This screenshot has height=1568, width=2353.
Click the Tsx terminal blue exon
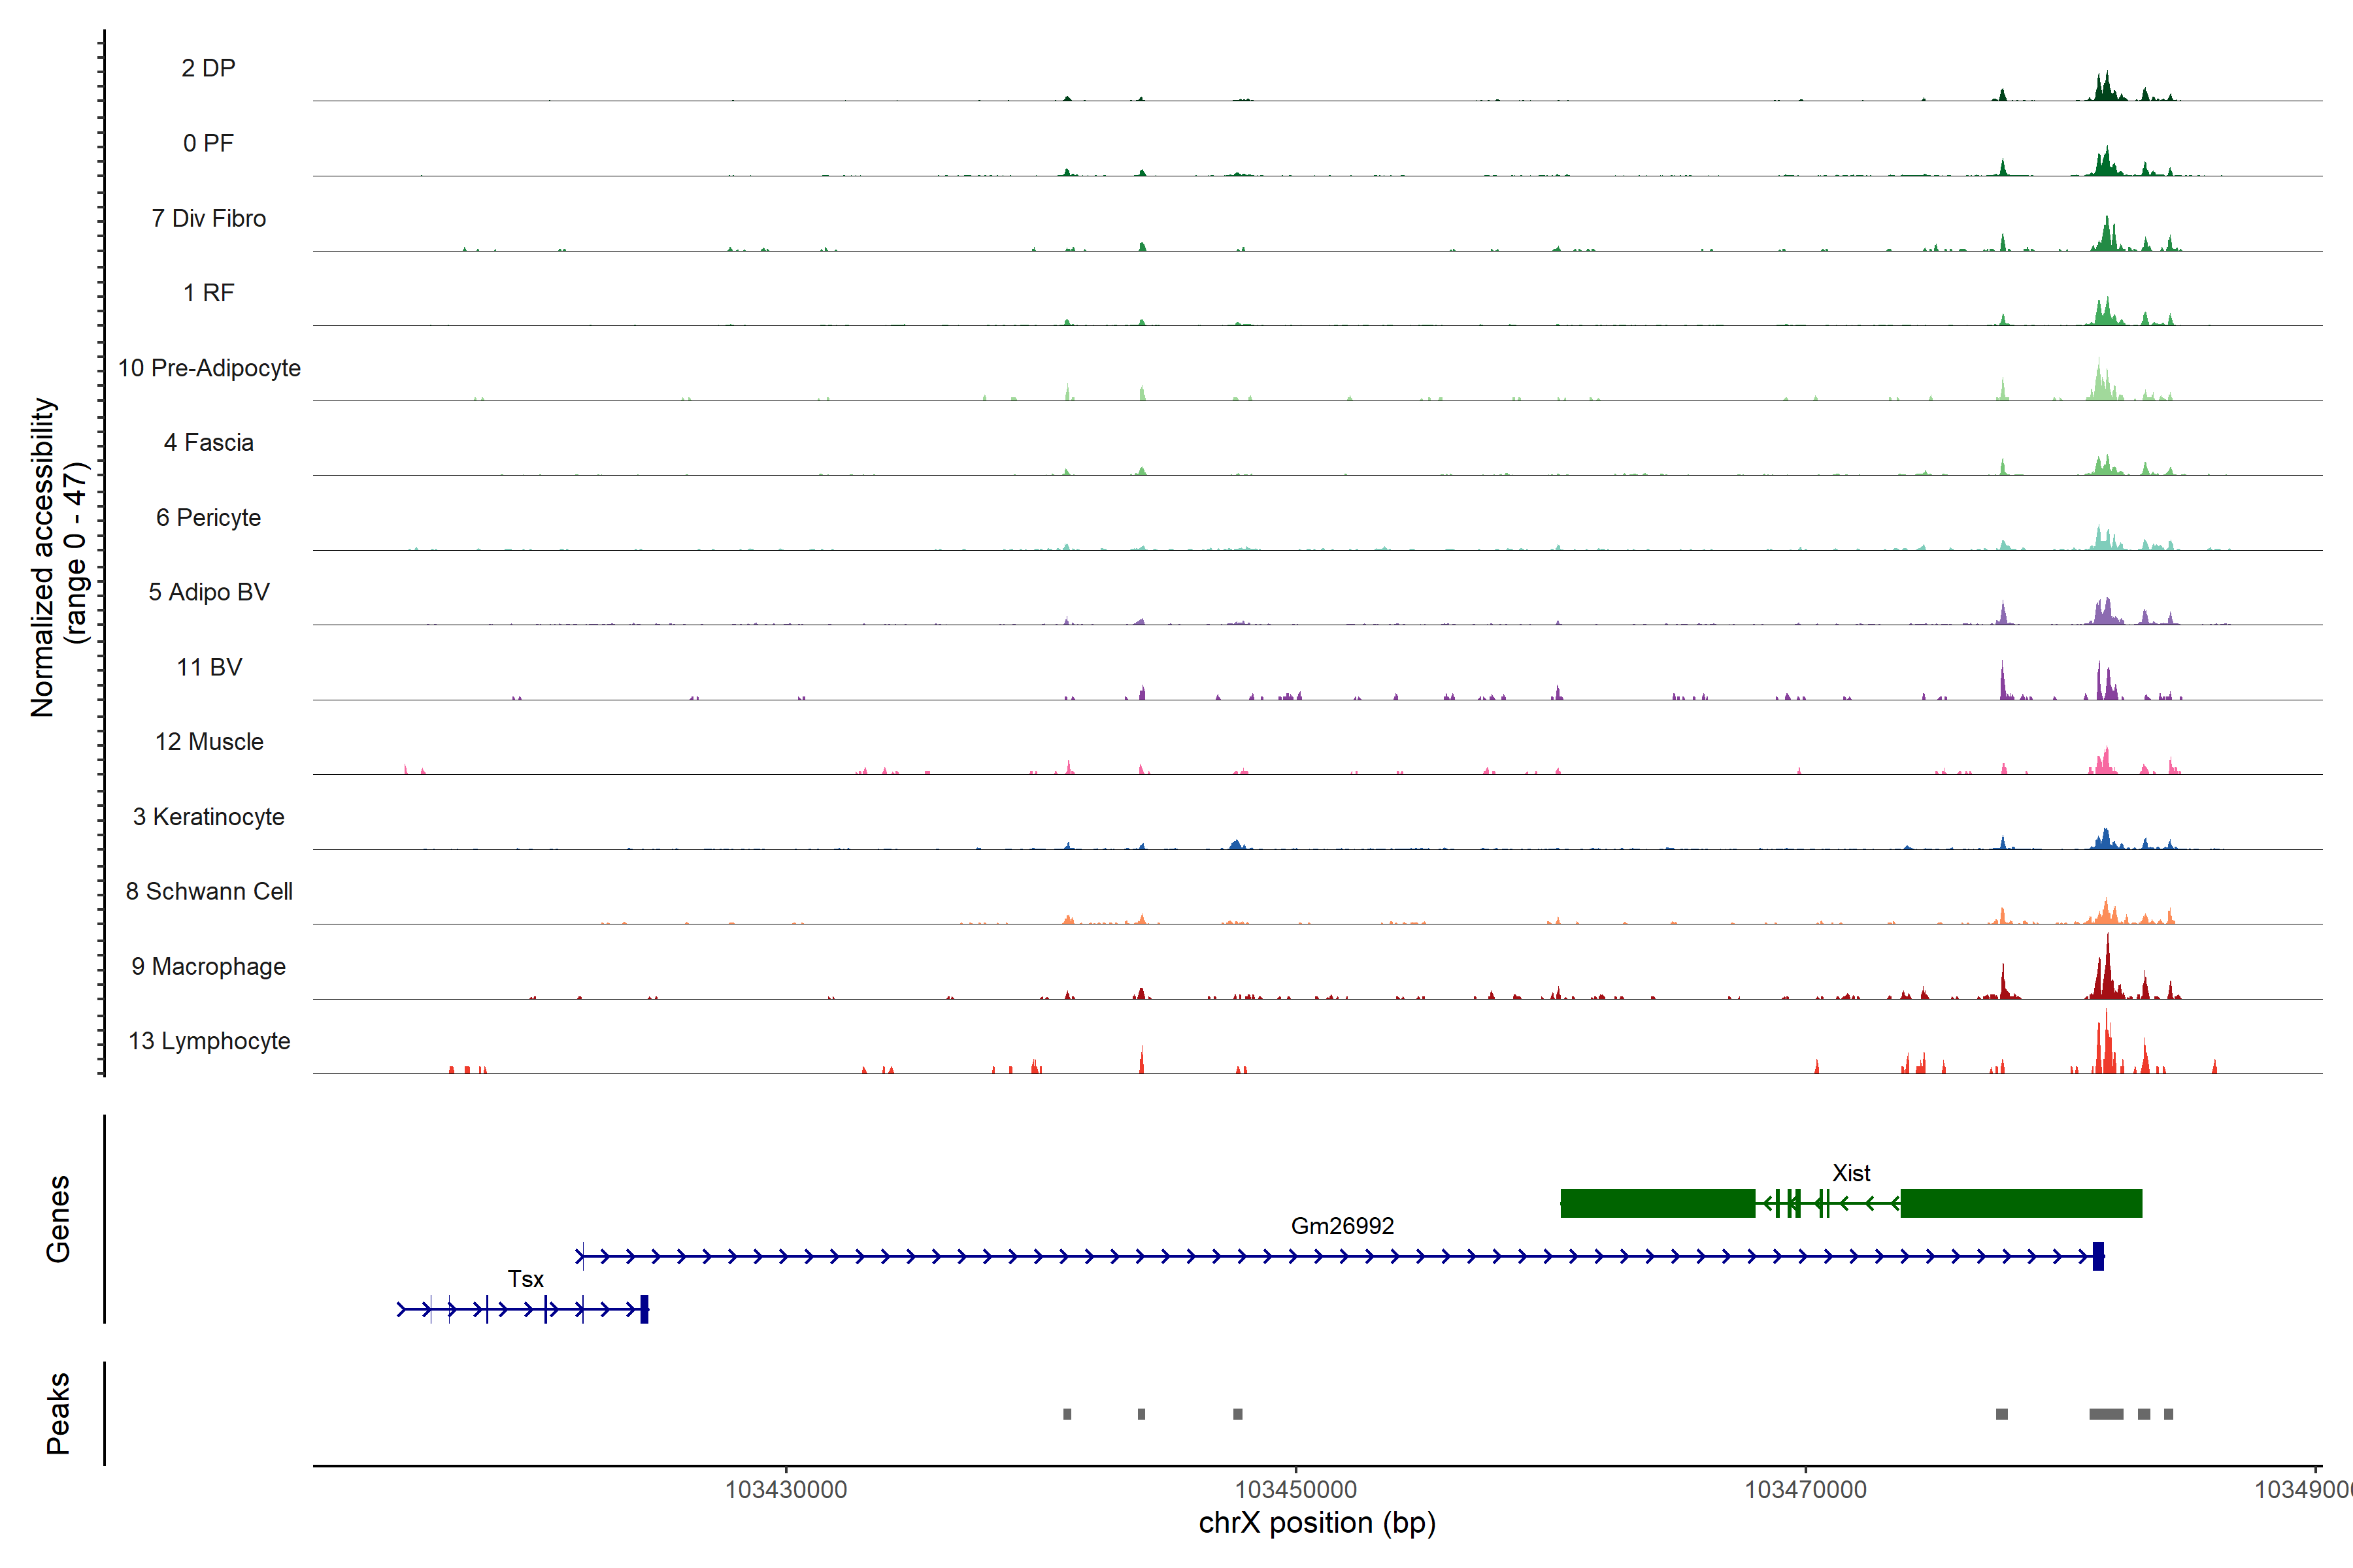coord(644,1309)
